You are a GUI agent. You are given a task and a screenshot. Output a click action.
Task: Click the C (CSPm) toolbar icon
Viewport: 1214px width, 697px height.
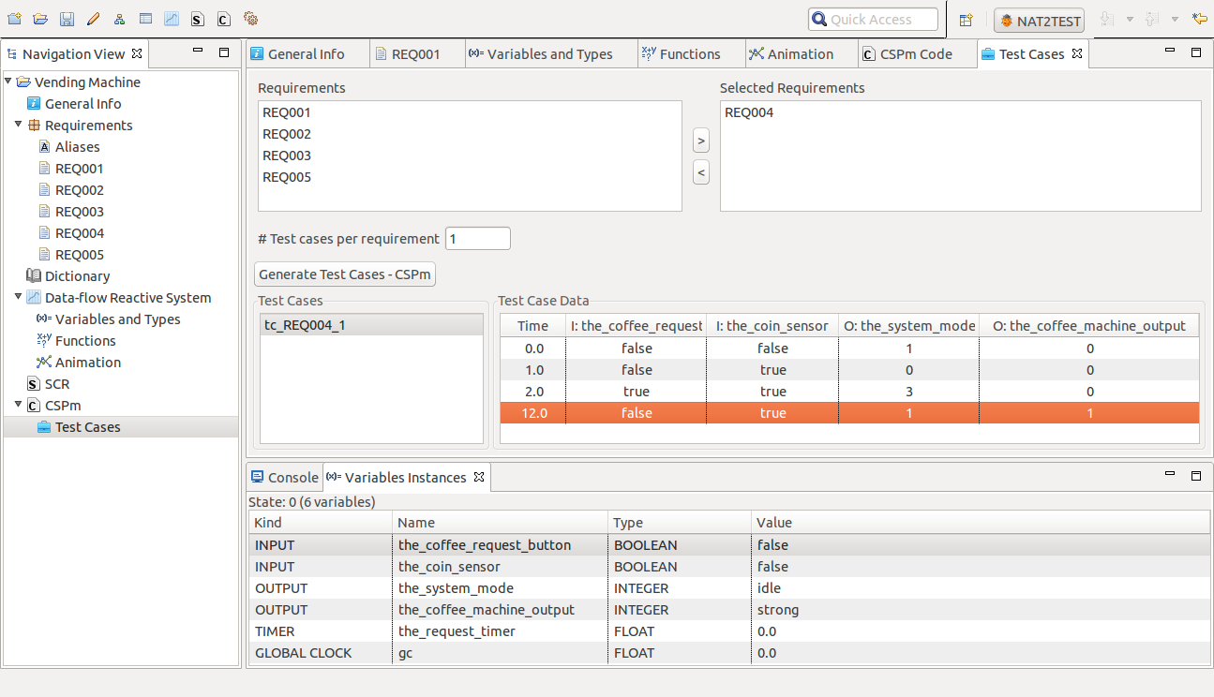224,19
